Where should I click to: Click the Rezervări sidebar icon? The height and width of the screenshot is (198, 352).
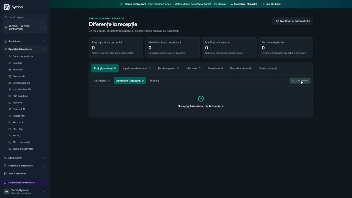coord(10,70)
